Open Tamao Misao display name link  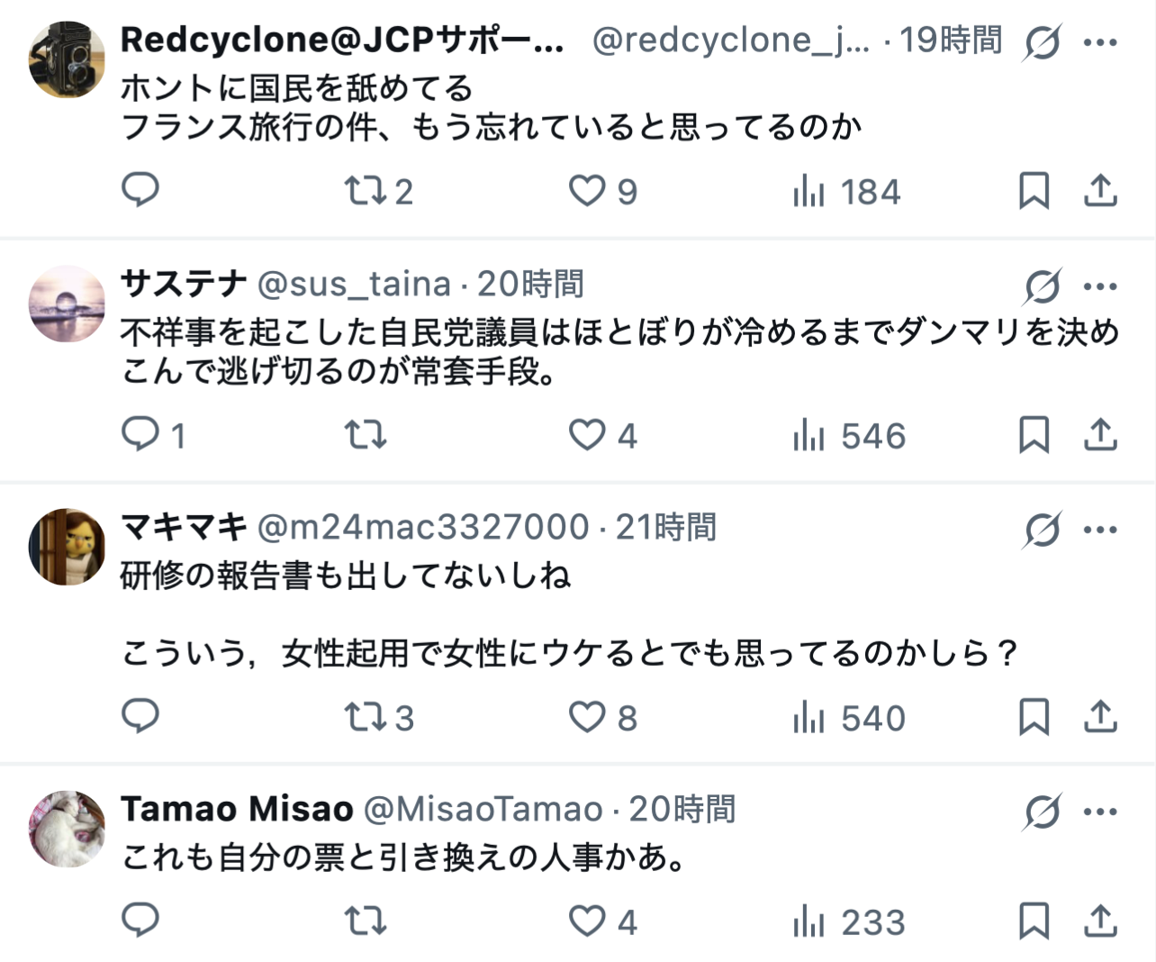(237, 809)
